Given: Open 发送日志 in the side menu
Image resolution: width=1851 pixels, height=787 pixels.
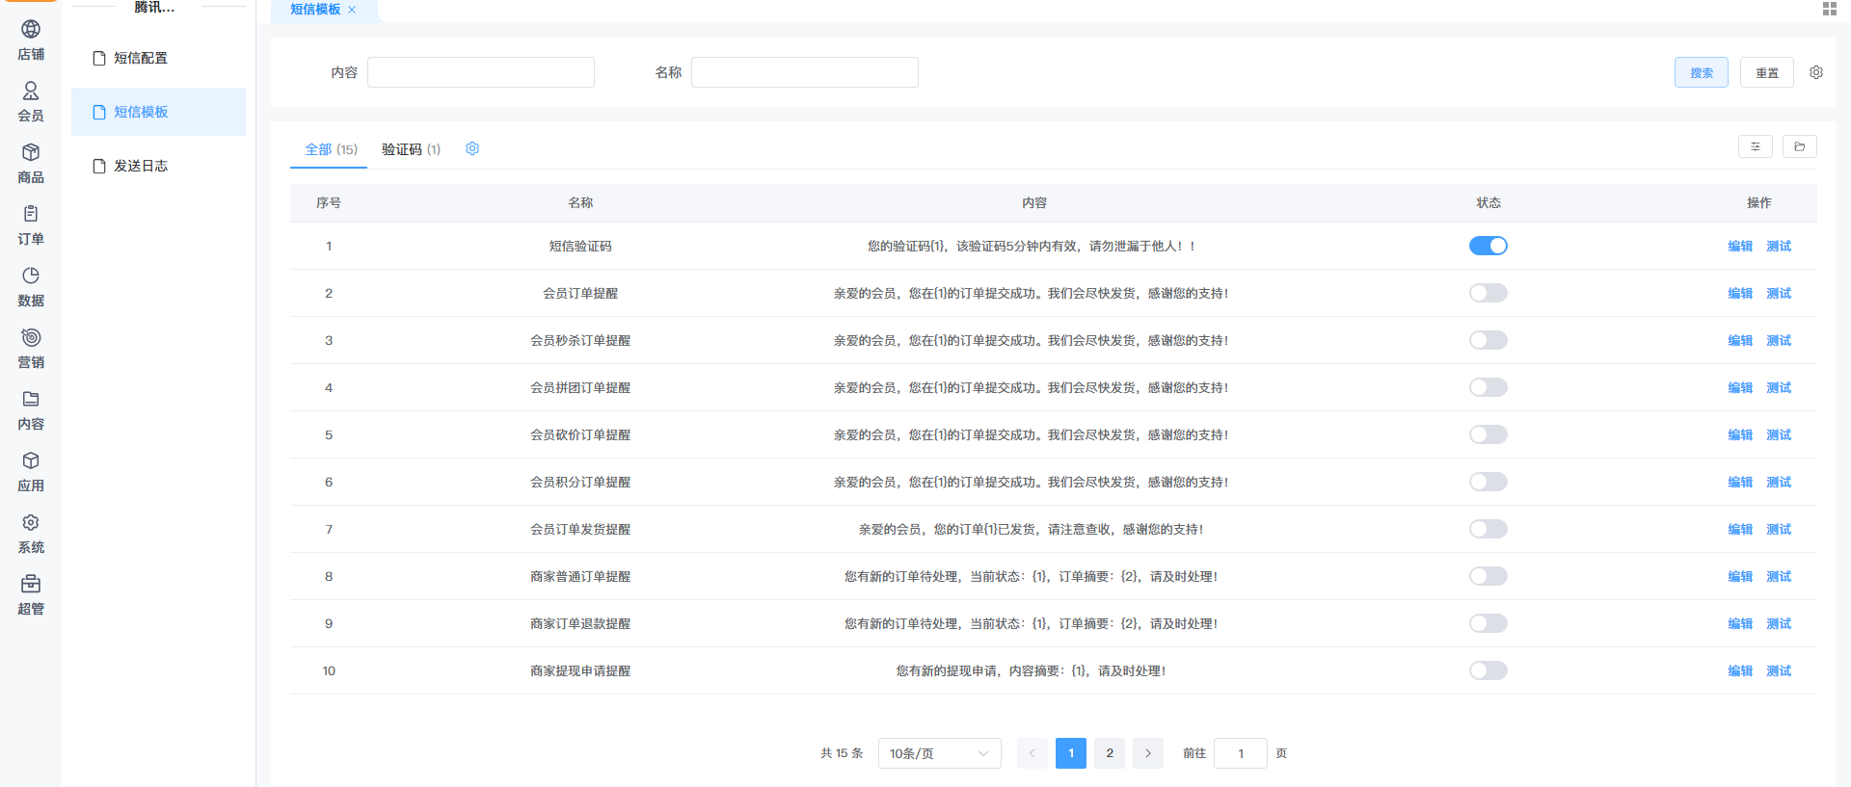Looking at the screenshot, I should pos(158,166).
